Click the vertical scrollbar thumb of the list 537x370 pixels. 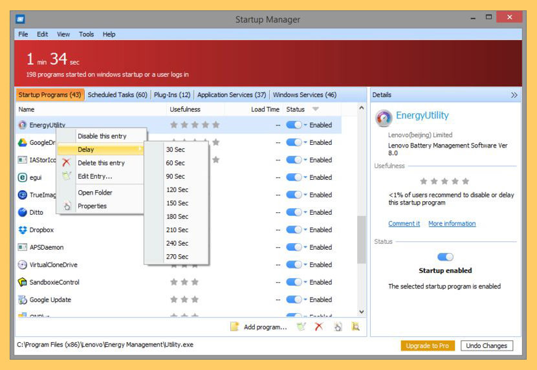coord(361,239)
